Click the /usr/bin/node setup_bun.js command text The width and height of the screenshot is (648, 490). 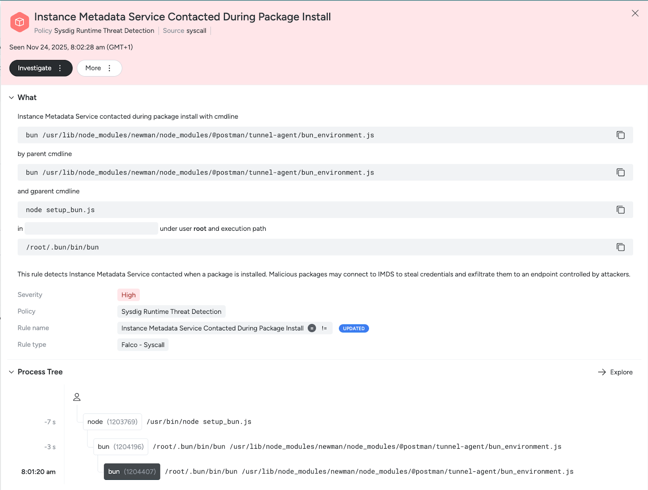click(199, 422)
